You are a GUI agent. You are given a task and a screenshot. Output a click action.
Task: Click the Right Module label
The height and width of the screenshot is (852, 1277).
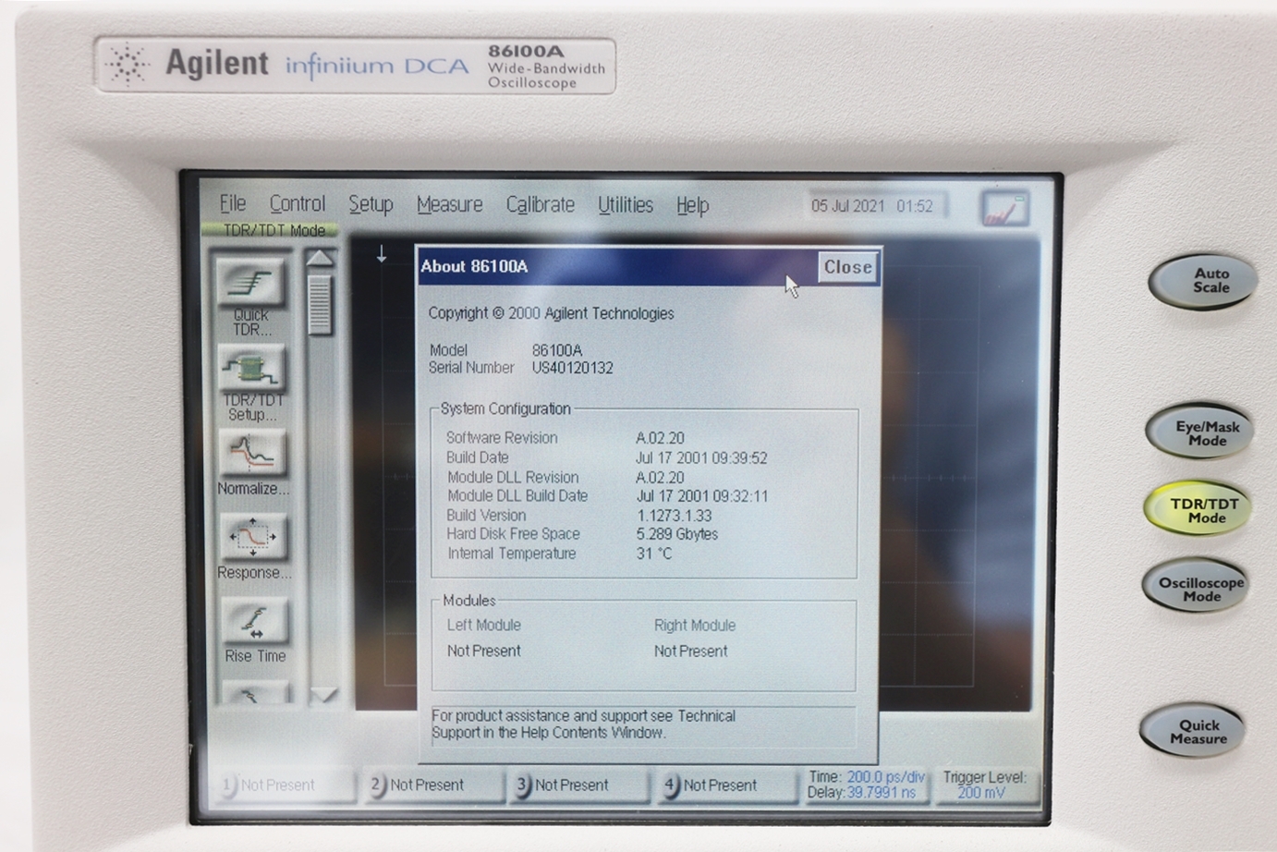click(x=695, y=626)
